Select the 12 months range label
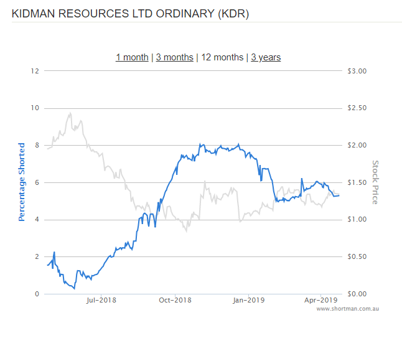This screenshot has width=402, height=338. tap(222, 57)
